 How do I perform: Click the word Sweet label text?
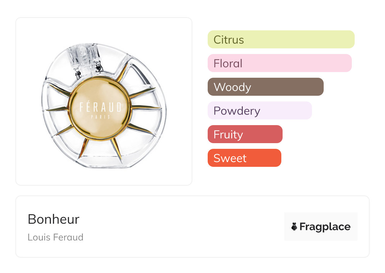click(x=230, y=158)
